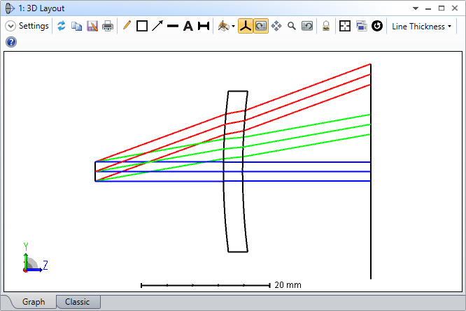The width and height of the screenshot is (466, 311).
Task: Click the XYZ axis orientation triad
Action: pos(35,258)
